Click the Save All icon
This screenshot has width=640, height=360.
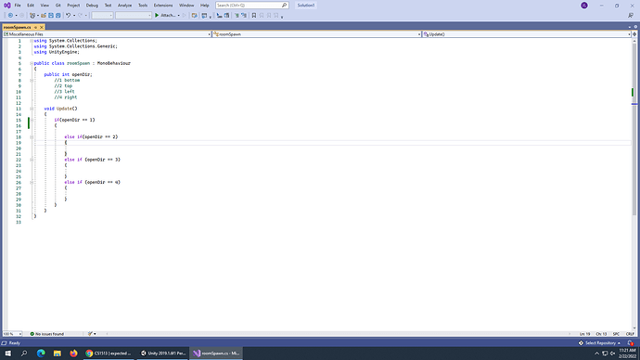(58, 16)
